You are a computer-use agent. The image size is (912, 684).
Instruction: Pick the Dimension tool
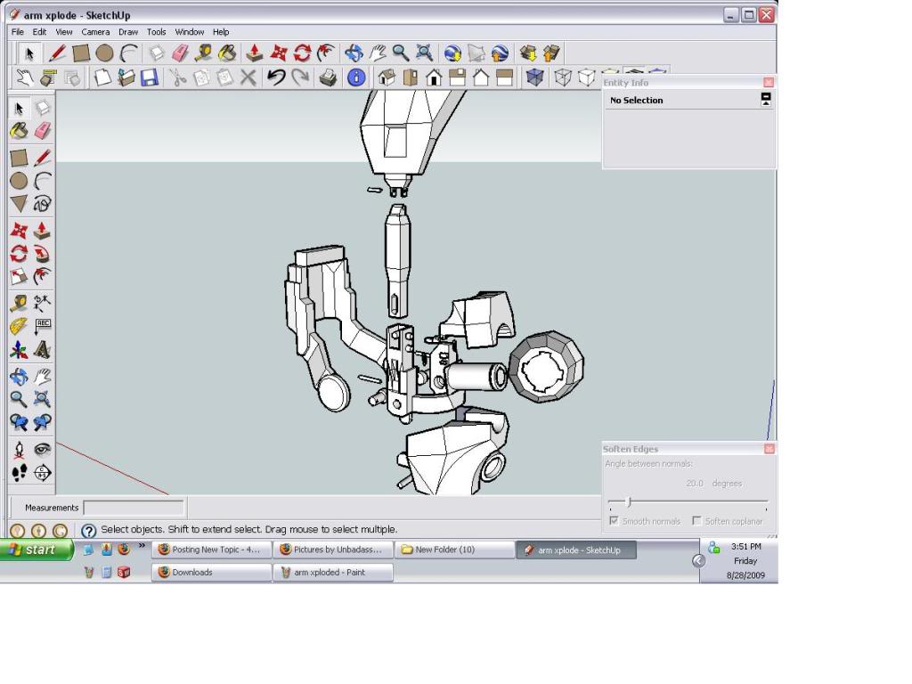tap(42, 303)
